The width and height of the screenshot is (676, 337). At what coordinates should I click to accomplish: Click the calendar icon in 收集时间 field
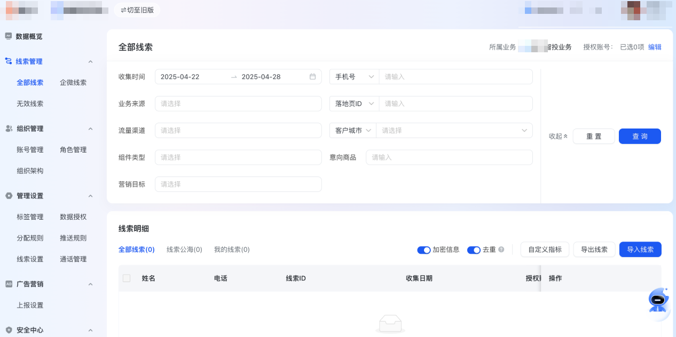click(x=313, y=76)
